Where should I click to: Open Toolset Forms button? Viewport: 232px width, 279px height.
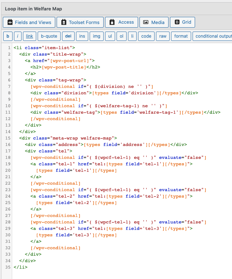pyautogui.click(x=80, y=22)
